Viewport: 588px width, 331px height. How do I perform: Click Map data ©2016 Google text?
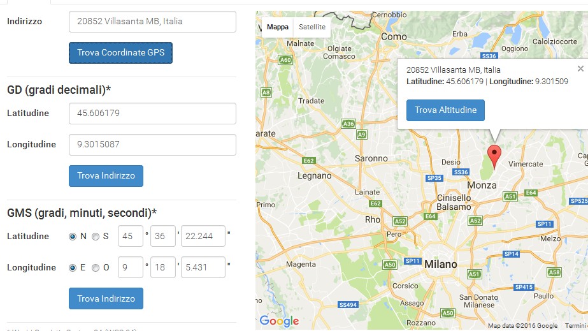coord(522,326)
